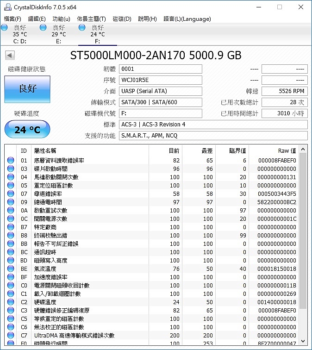Viewport: 312px width, 350px height.
Task: Click the status circle for attribute BC
Action: coord(11,252)
